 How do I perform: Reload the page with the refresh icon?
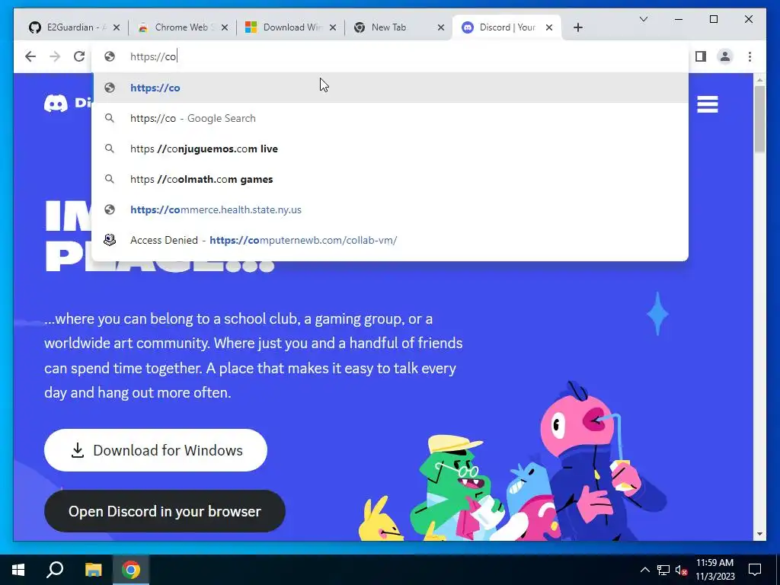click(79, 56)
